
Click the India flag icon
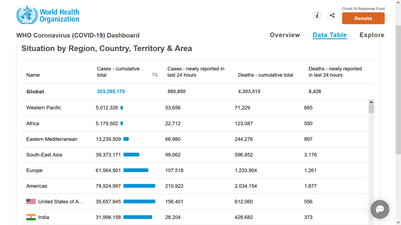(x=31, y=217)
